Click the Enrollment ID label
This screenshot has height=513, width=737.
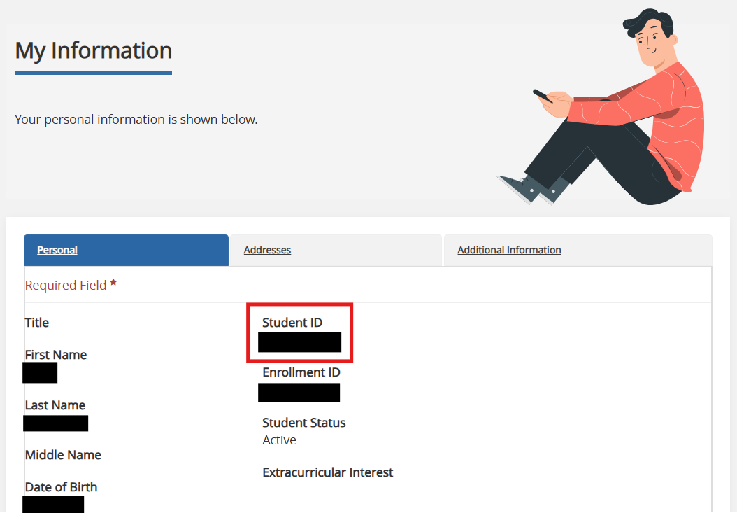click(x=301, y=372)
